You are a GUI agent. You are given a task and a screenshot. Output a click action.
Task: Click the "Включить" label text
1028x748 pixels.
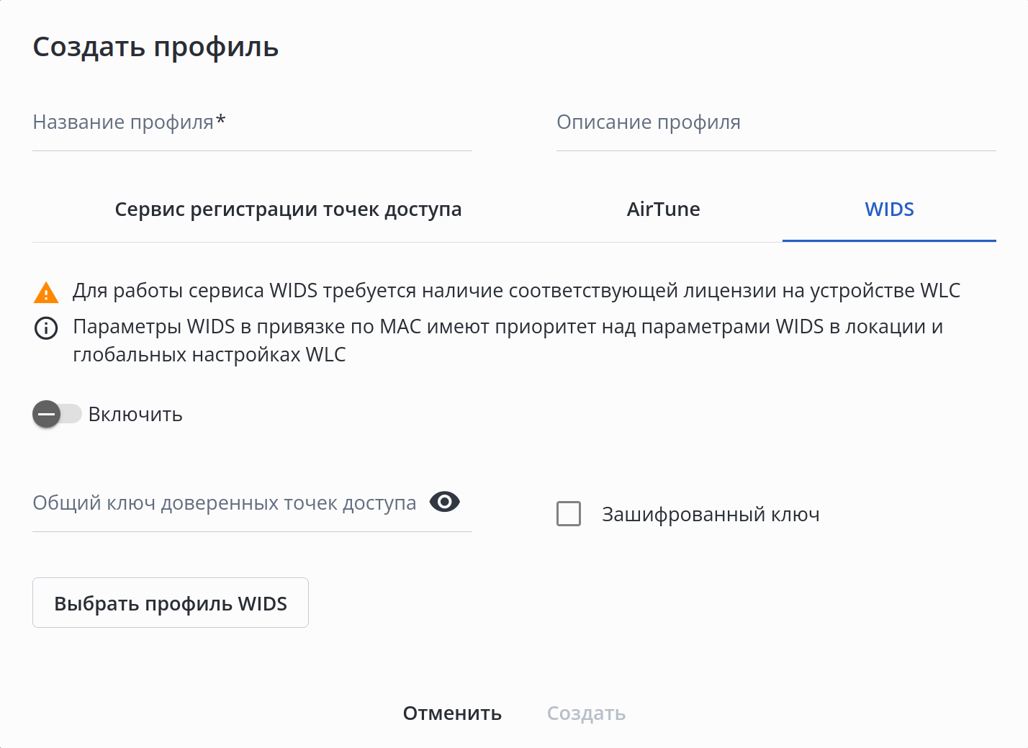(x=135, y=415)
